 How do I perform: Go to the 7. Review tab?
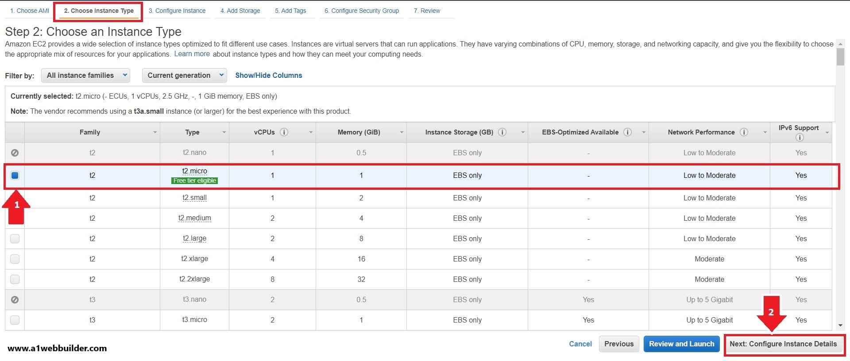pos(427,11)
